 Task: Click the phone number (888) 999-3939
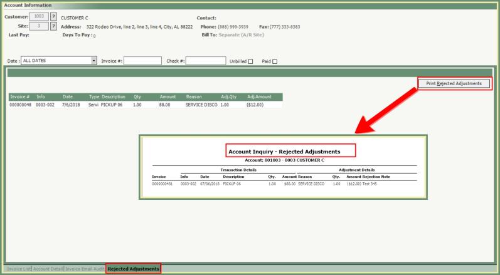pyautogui.click(x=233, y=27)
